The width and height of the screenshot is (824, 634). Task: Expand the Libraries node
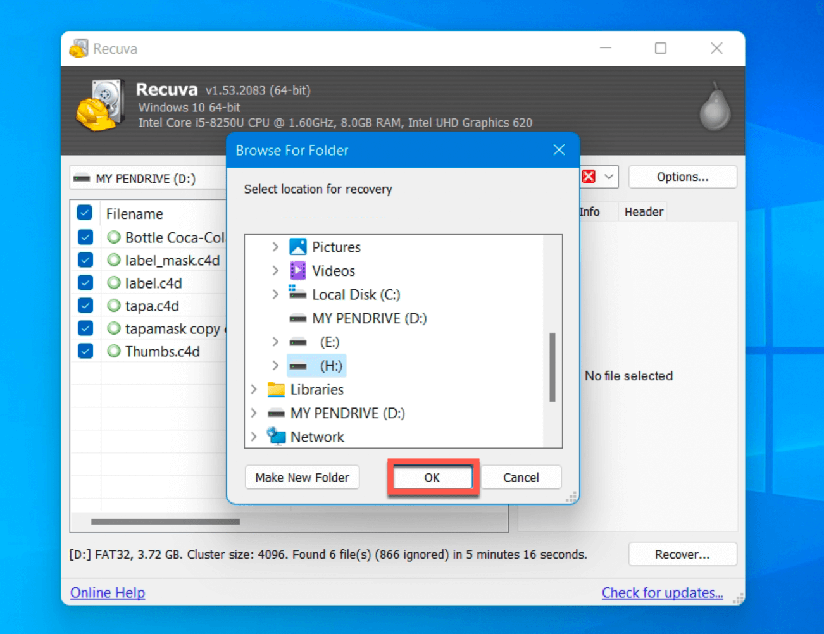pyautogui.click(x=254, y=389)
